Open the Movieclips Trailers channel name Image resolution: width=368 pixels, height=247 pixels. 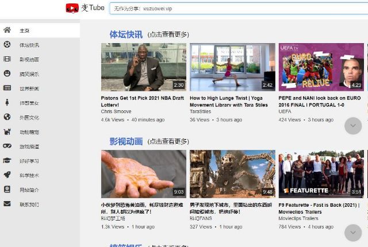(x=298, y=218)
